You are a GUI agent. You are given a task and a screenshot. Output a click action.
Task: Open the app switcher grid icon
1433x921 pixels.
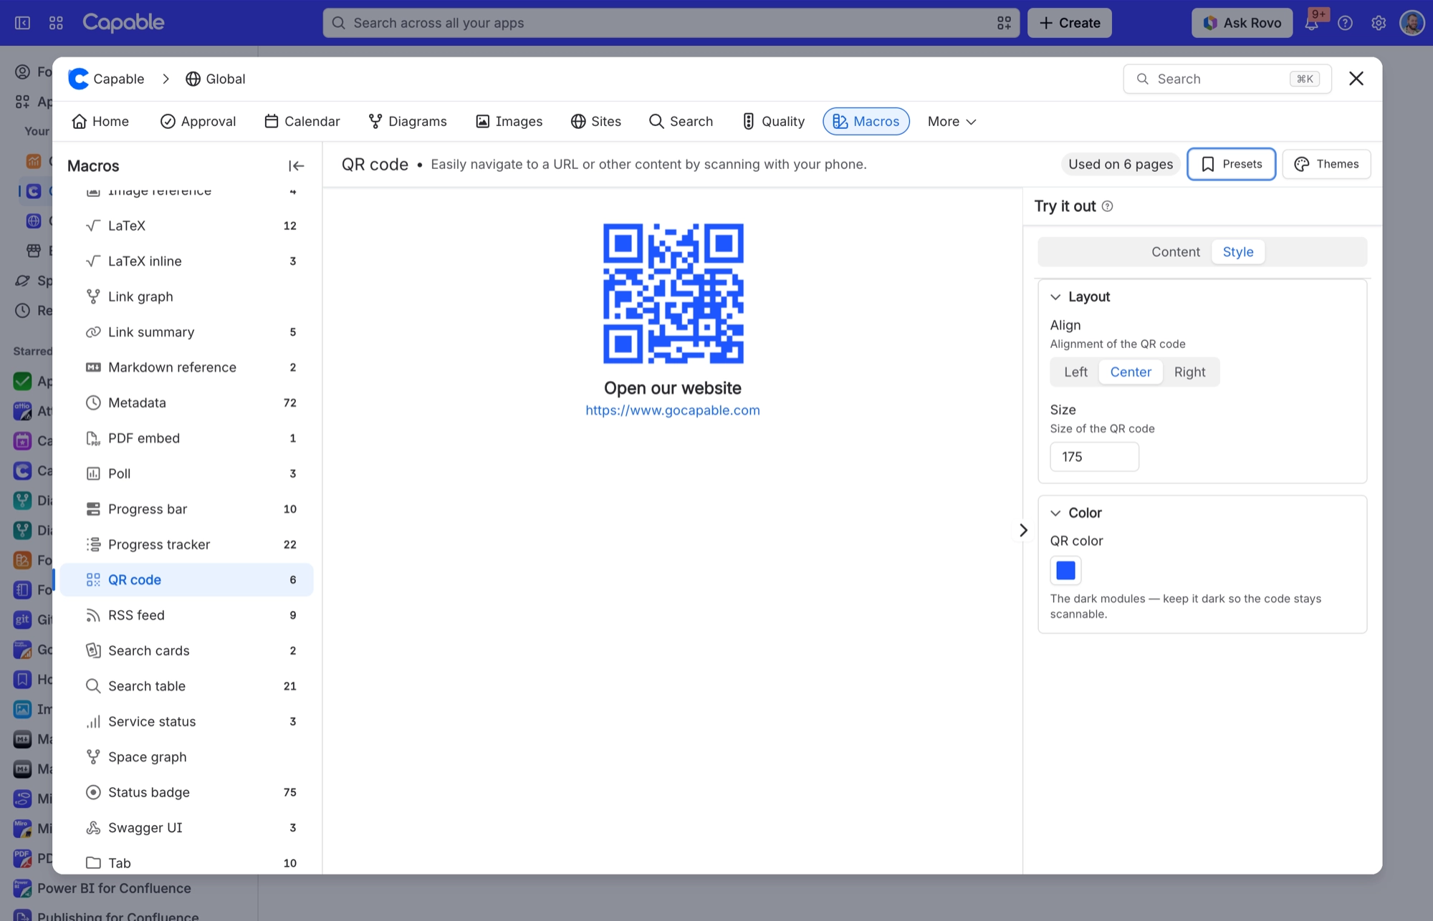(56, 23)
